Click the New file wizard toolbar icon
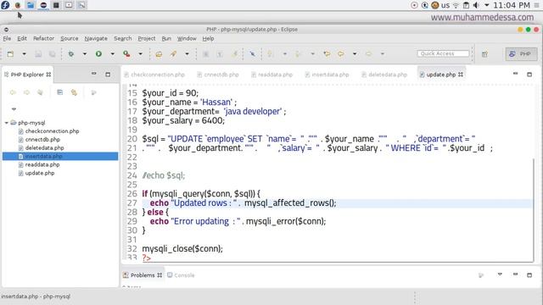543x305 pixels. pos(10,54)
